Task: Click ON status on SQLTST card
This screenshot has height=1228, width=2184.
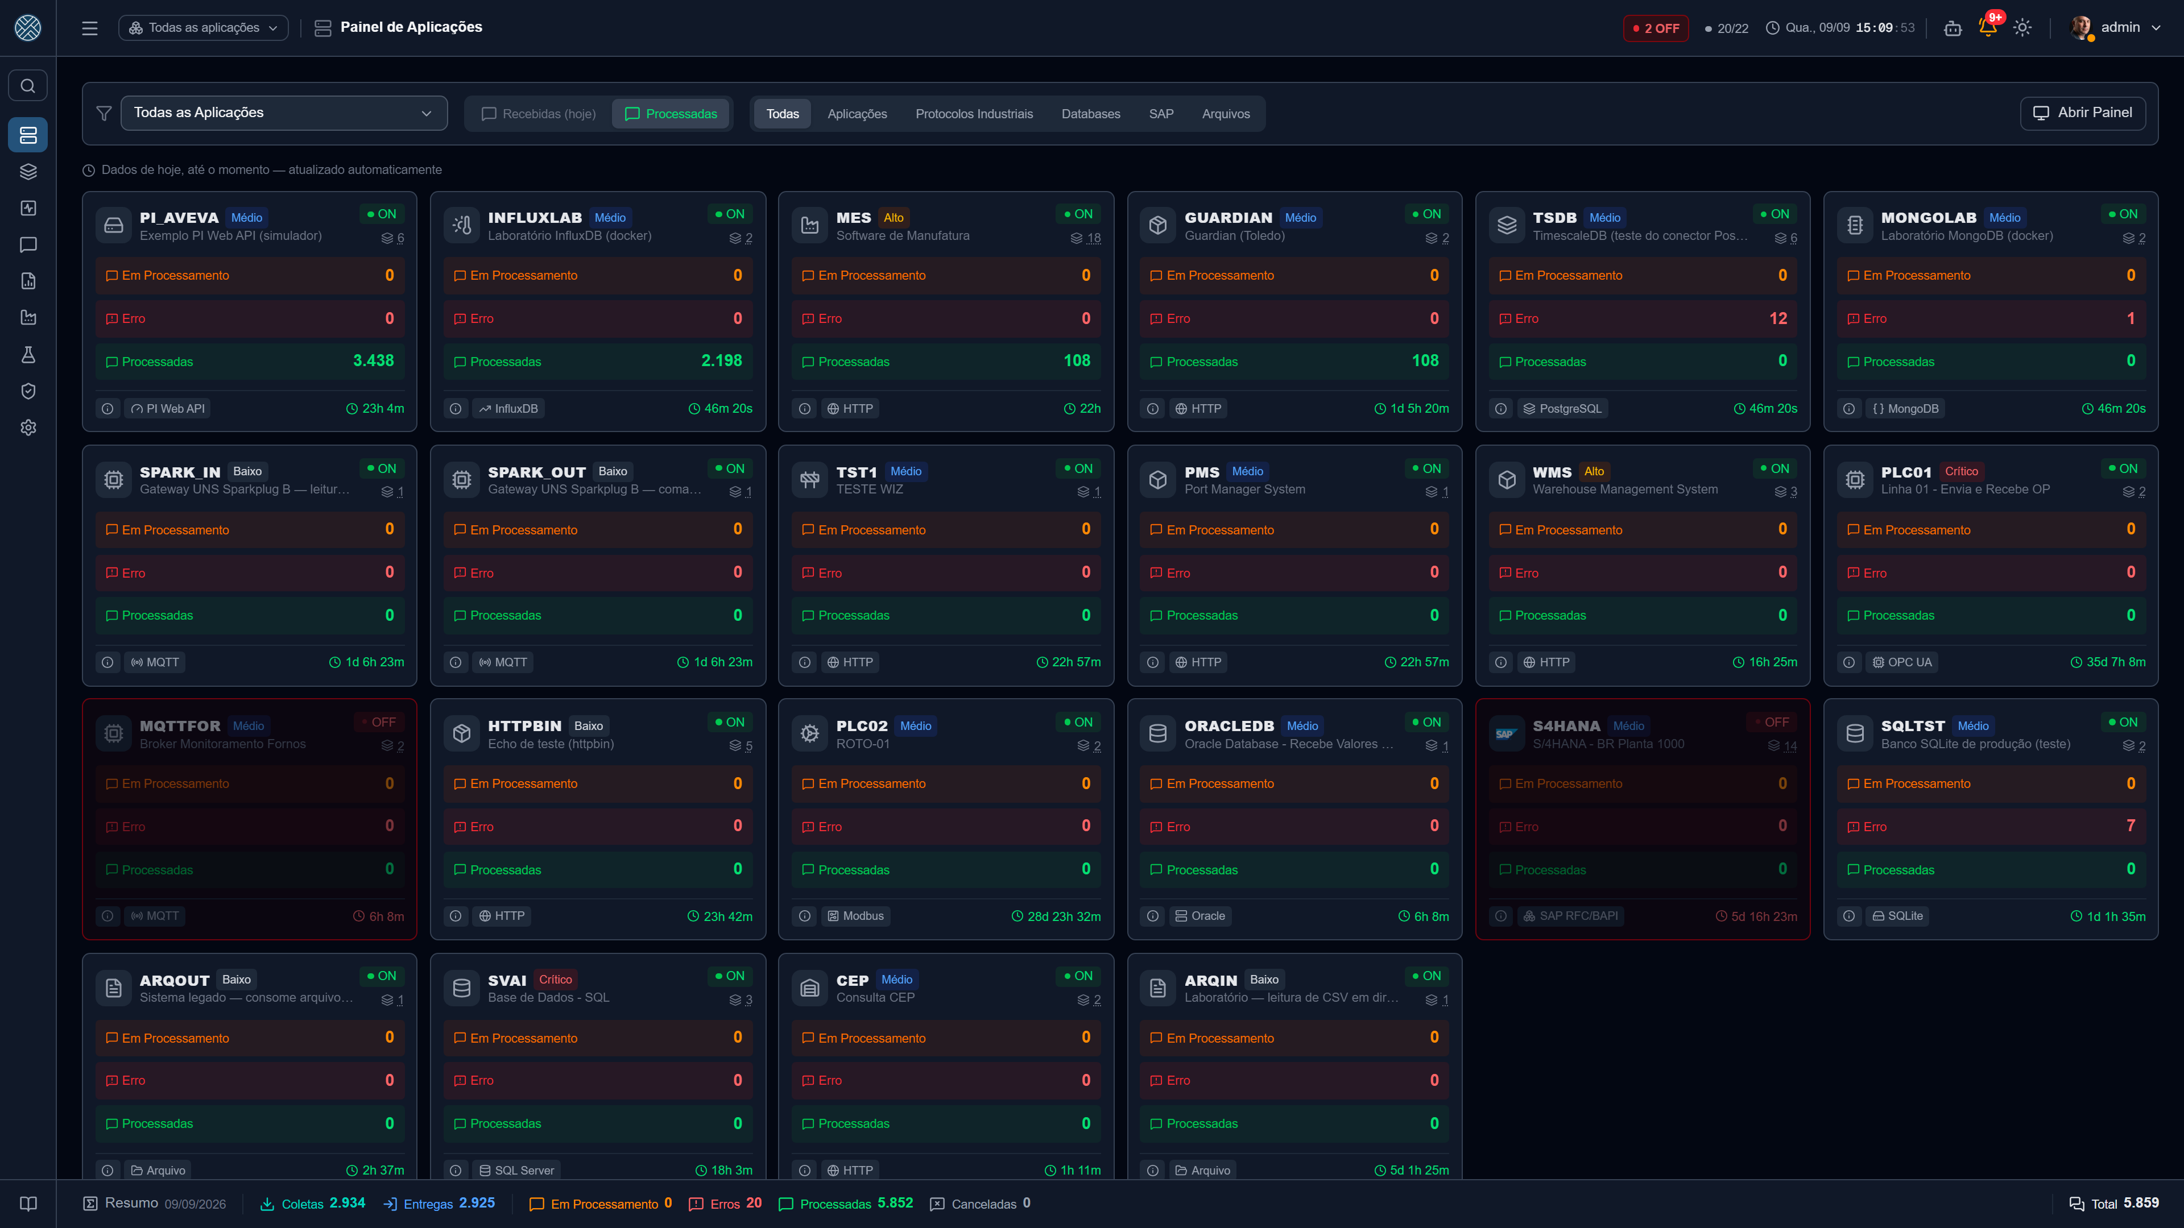Action: (x=2123, y=722)
